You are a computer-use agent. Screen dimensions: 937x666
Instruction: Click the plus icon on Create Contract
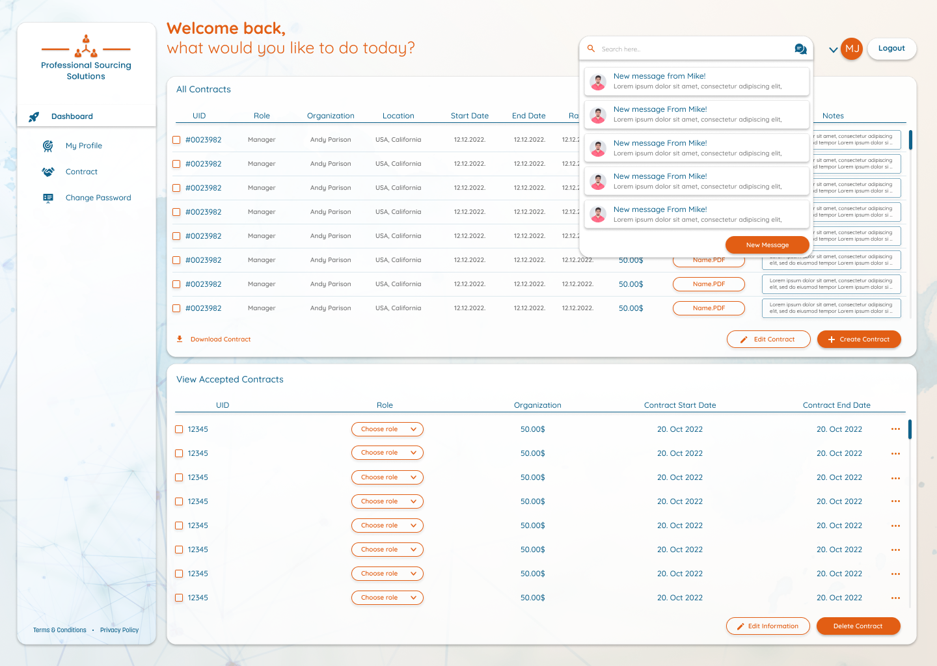[x=832, y=339]
